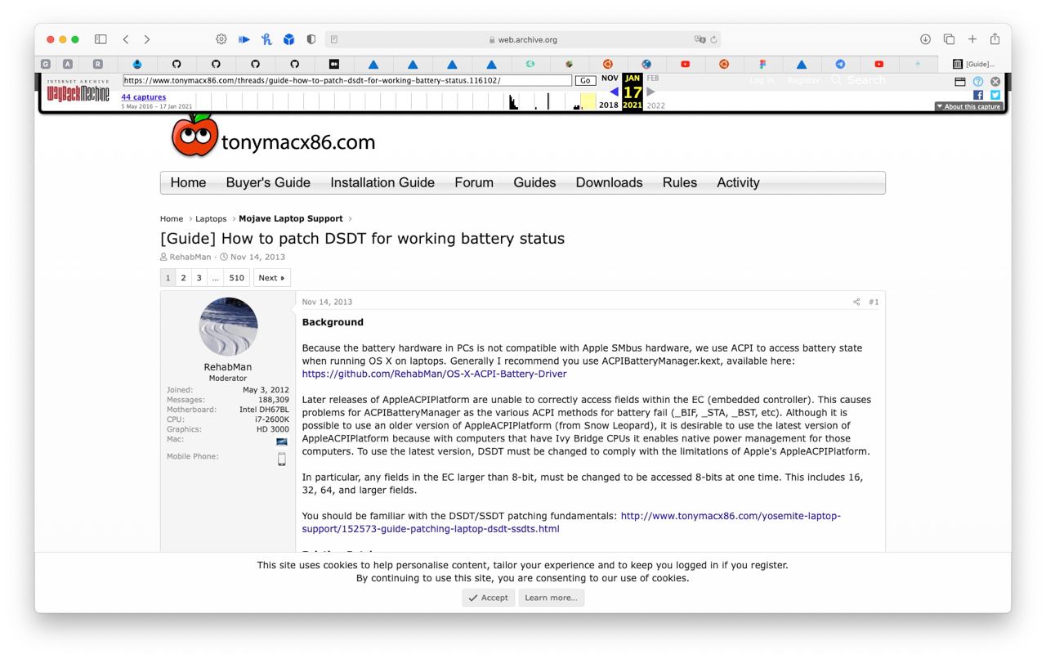Viewport: 1046px width, 659px height.
Task: Open the Installation Guide menu item
Action: click(x=382, y=182)
